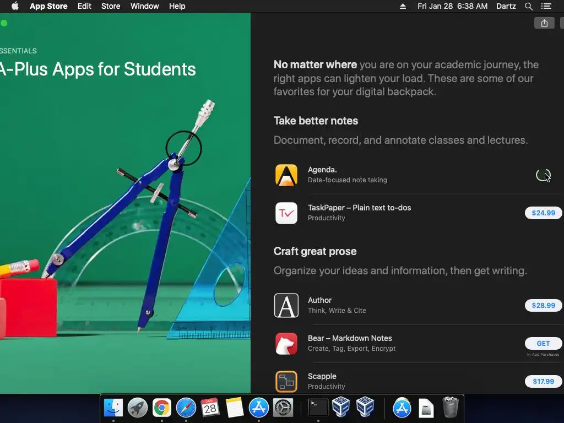
Task: Click the share icon in the toolbar
Action: 544,23
